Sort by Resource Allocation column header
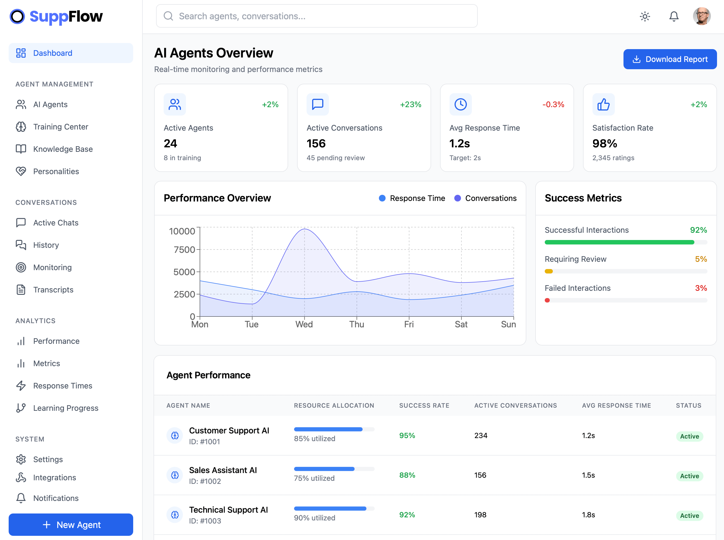 tap(334, 405)
